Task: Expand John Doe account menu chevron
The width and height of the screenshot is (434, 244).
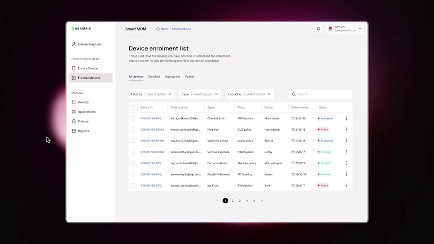Action: pos(360,29)
